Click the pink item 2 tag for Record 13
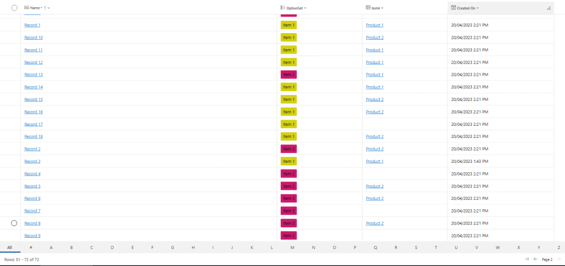The width and height of the screenshot is (565, 266). pyautogui.click(x=289, y=75)
